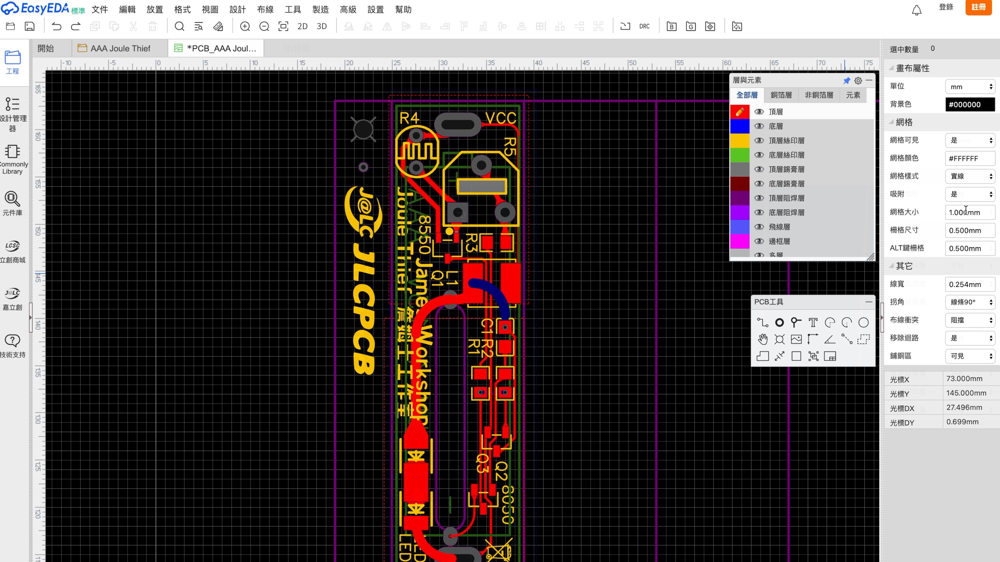
Task: Click the 背景色 #000000 swatch
Action: [970, 104]
